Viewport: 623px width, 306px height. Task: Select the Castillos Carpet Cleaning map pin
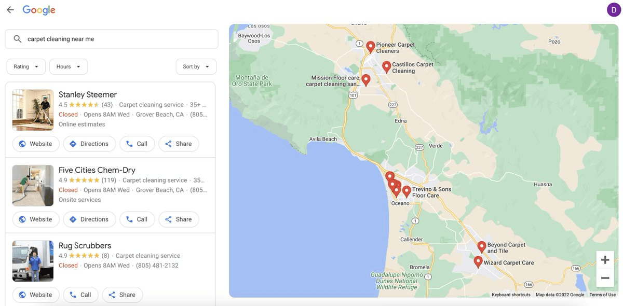click(386, 67)
